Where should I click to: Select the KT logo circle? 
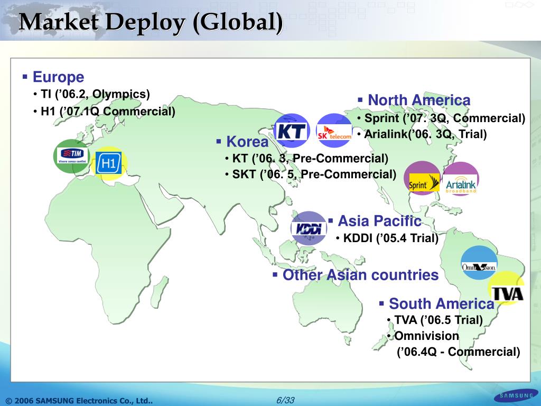292,131
